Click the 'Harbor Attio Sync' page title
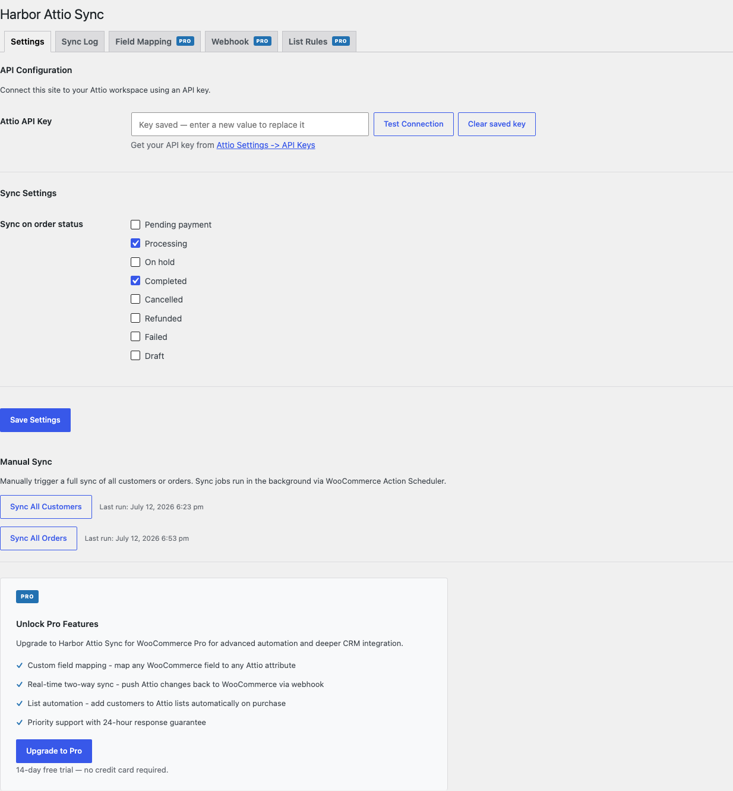This screenshot has height=791, width=733. pyautogui.click(x=52, y=14)
